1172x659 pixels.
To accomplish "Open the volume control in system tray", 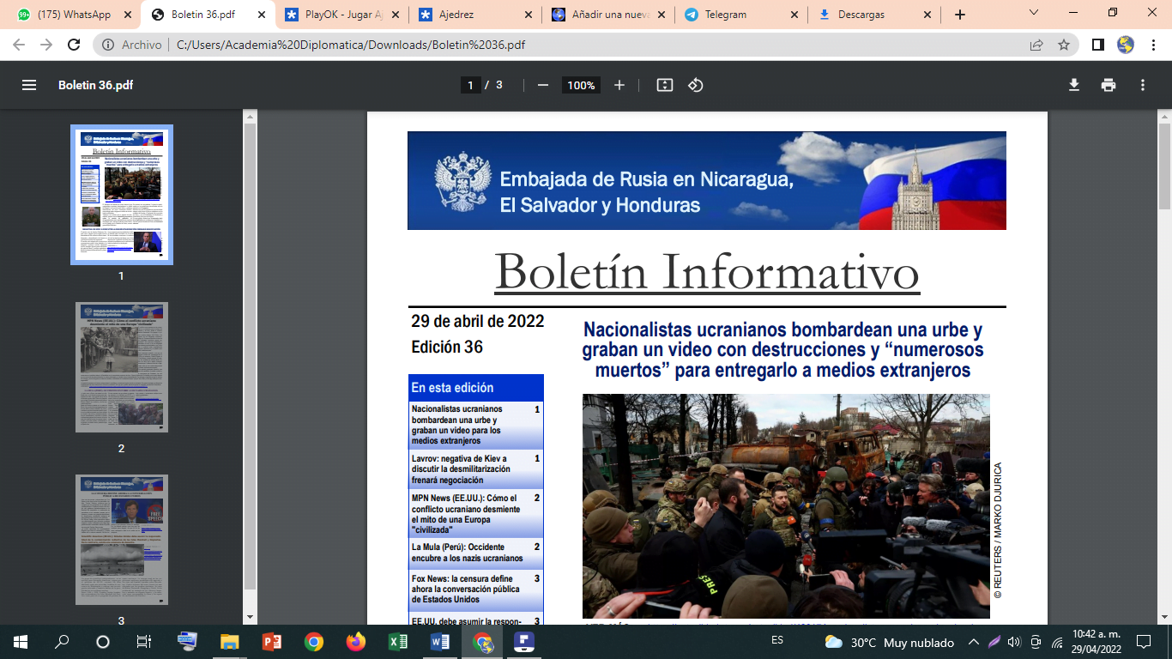I will click(x=1015, y=642).
